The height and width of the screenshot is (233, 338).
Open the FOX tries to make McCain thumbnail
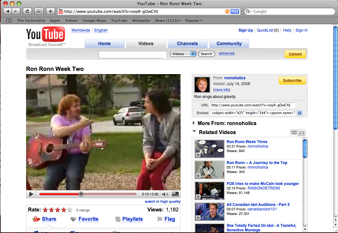pyautogui.click(x=210, y=191)
